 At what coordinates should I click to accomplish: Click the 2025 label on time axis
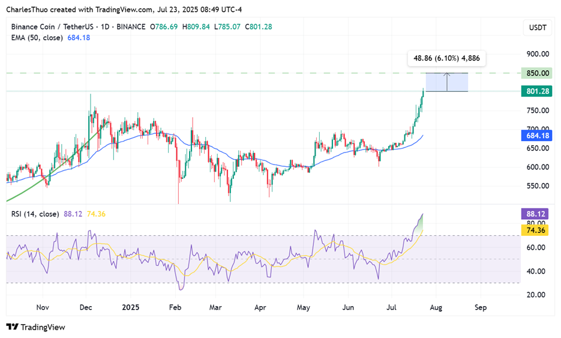tap(130, 307)
